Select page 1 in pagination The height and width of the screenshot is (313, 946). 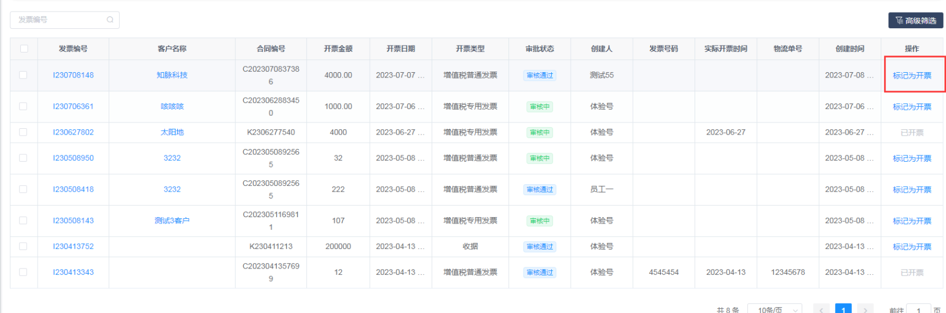[x=844, y=309]
